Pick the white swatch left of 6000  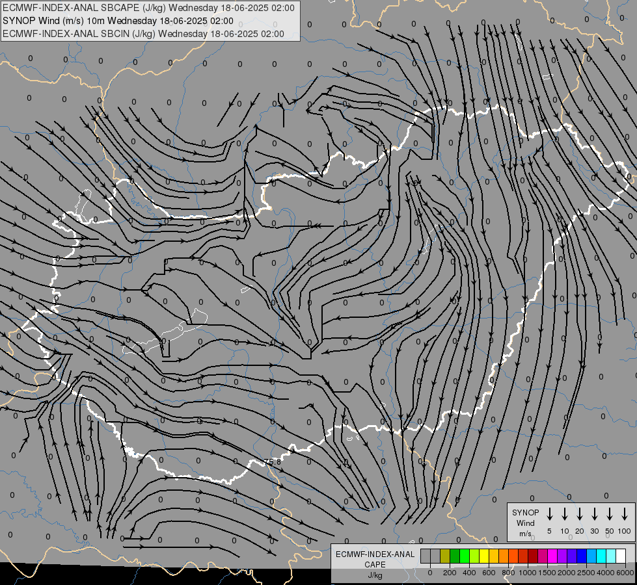point(621,556)
